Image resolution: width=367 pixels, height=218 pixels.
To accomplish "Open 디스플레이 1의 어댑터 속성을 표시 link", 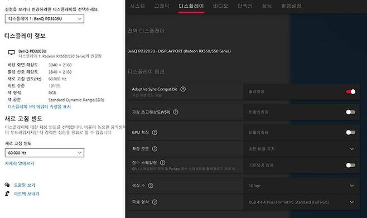I will click(x=39, y=106).
